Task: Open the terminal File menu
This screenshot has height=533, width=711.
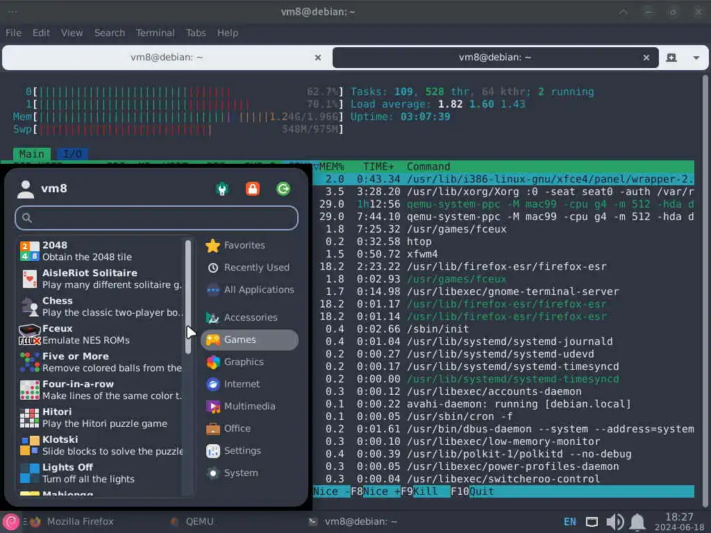Action: click(14, 33)
